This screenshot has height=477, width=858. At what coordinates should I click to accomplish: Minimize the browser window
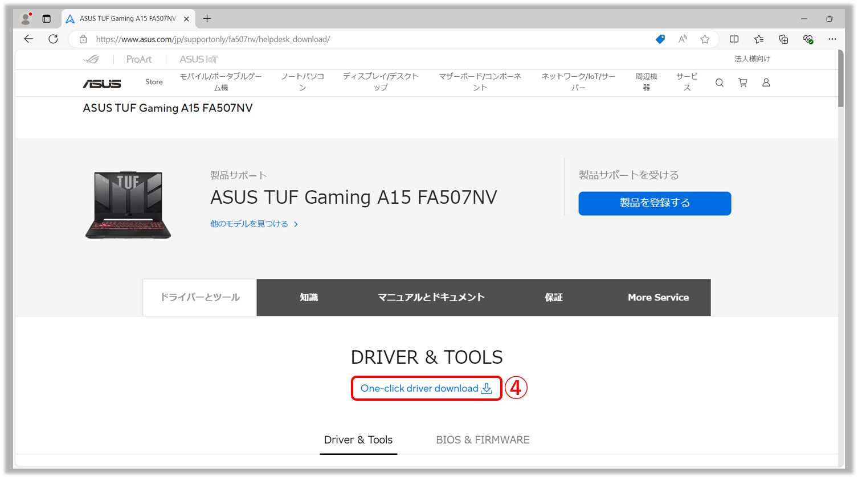(804, 19)
